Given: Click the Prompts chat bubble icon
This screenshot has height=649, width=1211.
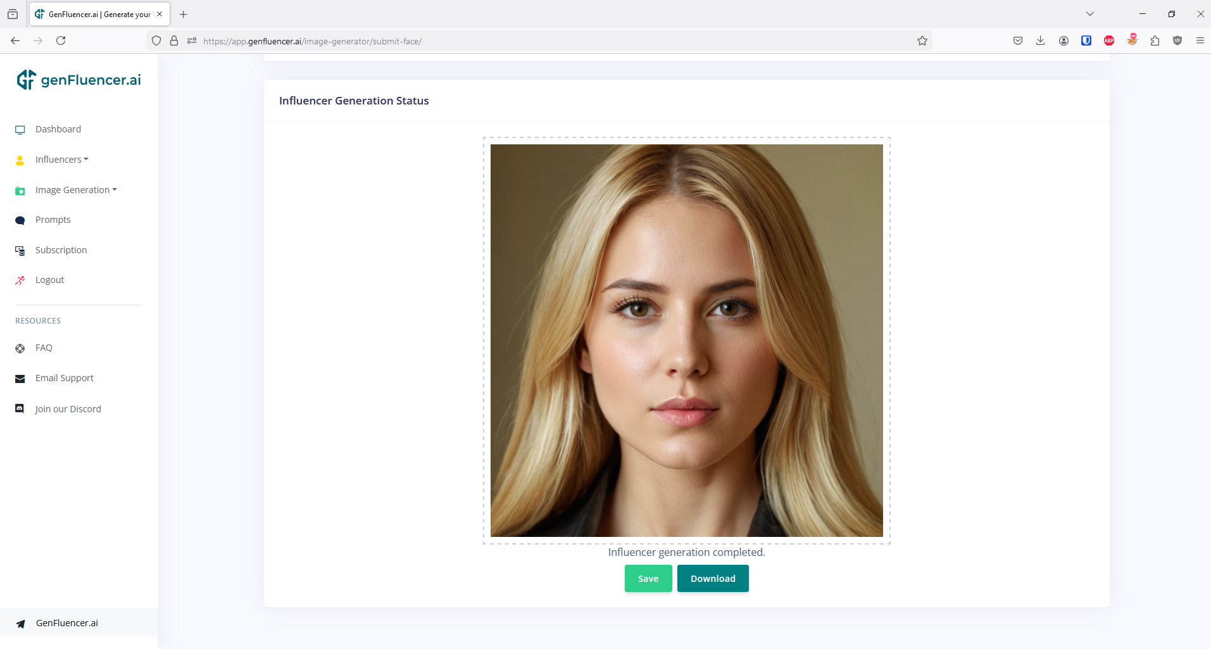Looking at the screenshot, I should [x=20, y=220].
